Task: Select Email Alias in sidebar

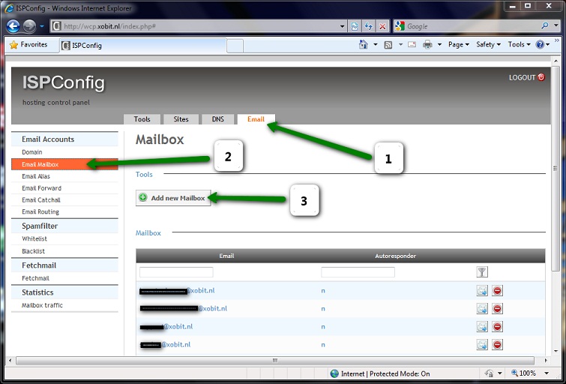Action: pyautogui.click(x=36, y=176)
